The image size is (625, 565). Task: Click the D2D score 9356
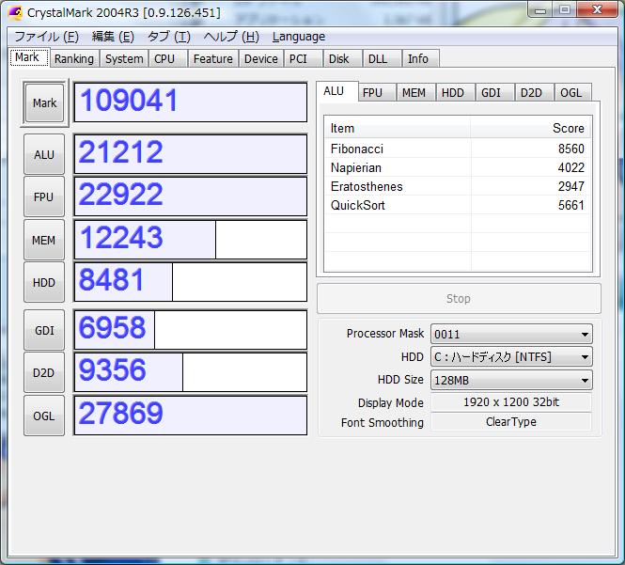pos(191,372)
